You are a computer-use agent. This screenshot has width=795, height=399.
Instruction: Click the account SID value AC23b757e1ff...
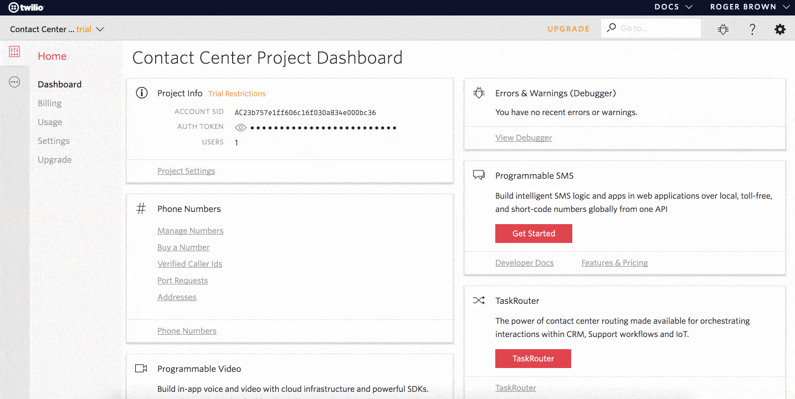point(305,112)
